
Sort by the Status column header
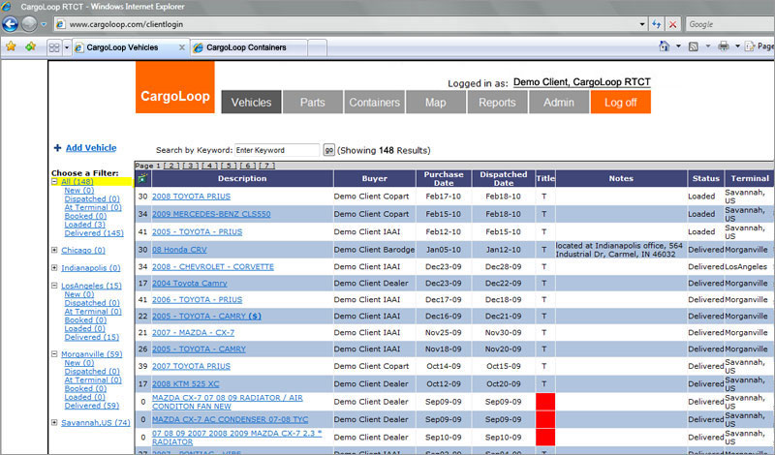click(706, 178)
